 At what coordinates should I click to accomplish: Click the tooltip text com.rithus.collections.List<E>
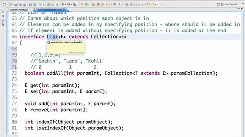click(66, 42)
